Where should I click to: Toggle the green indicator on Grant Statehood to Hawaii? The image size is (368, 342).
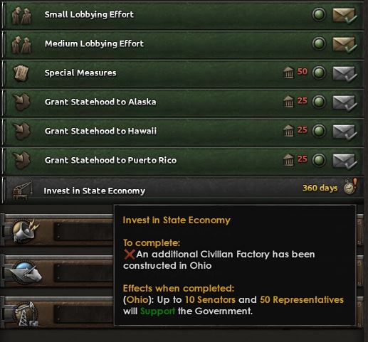(319, 131)
